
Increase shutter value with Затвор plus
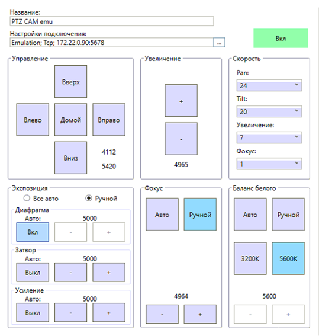109,273
